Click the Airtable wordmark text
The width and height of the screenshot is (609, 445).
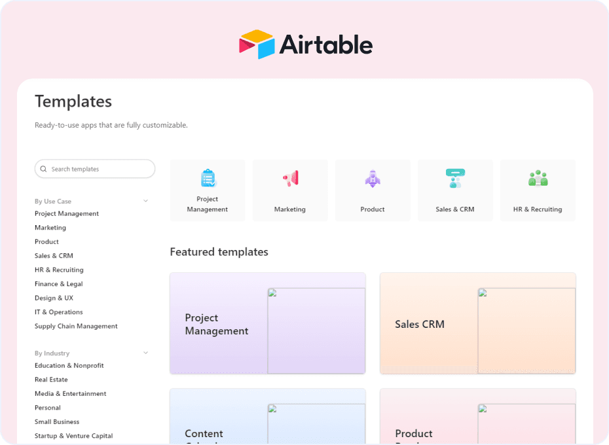[x=326, y=44]
